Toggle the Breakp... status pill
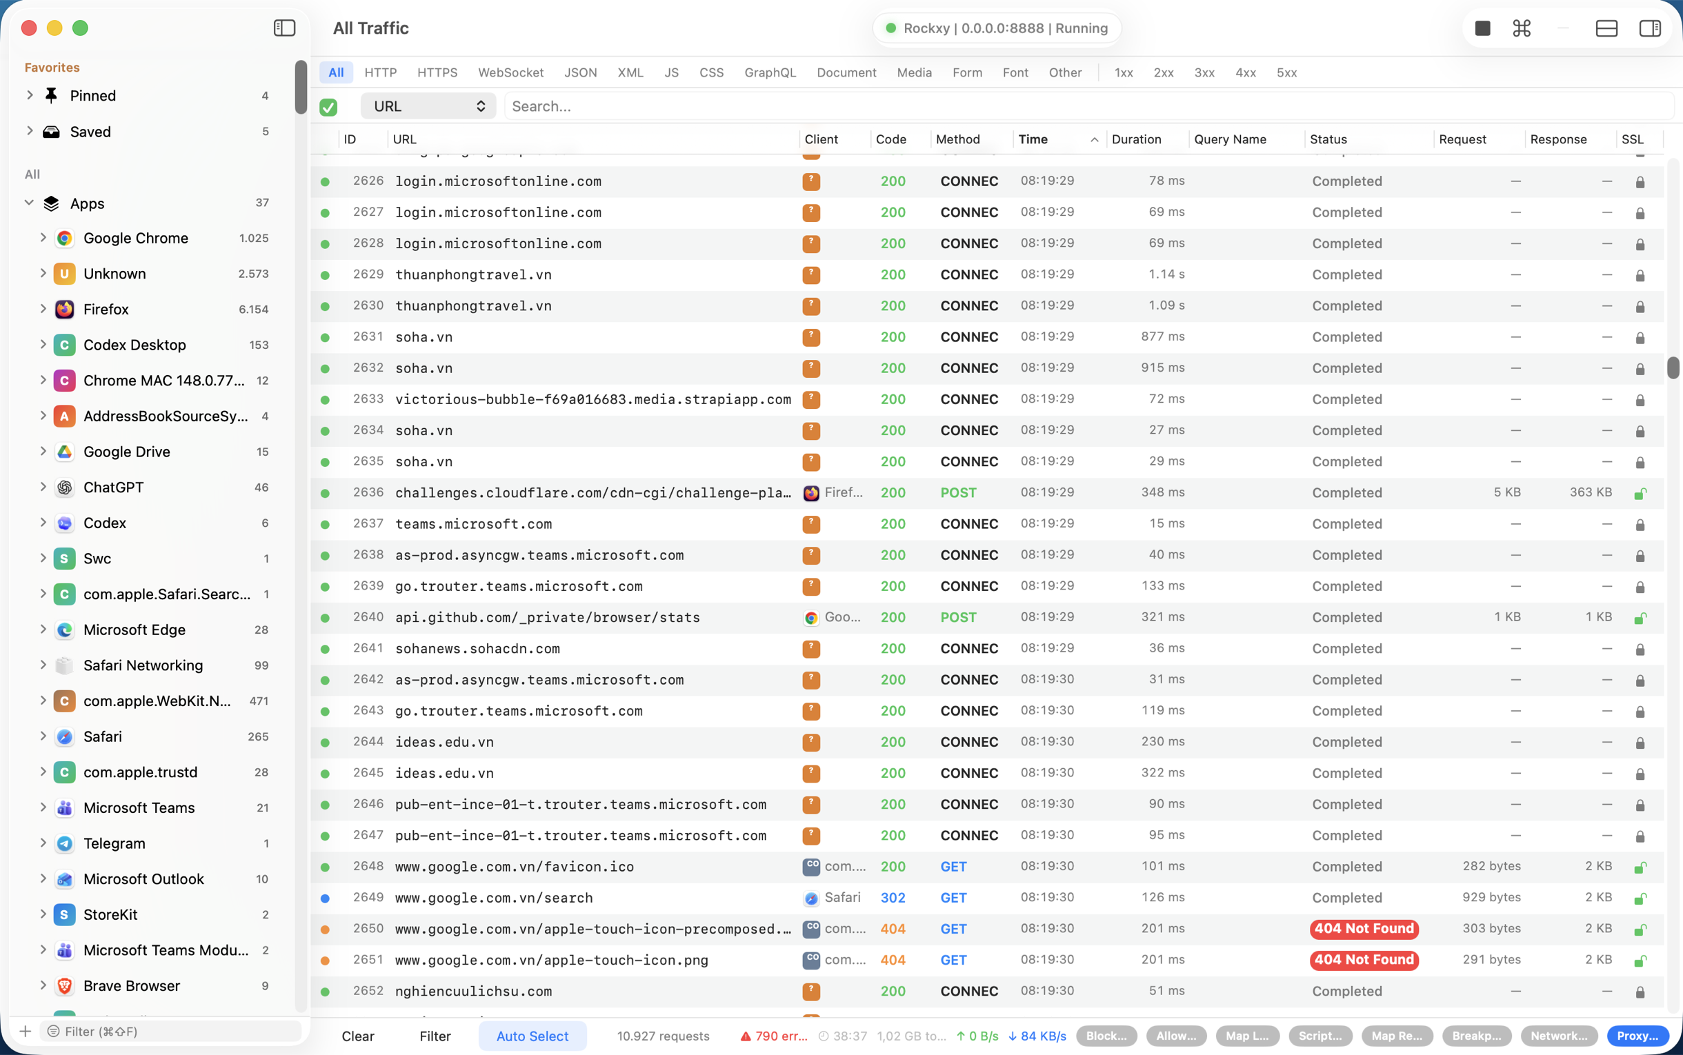This screenshot has width=1683, height=1055. 1477,1036
